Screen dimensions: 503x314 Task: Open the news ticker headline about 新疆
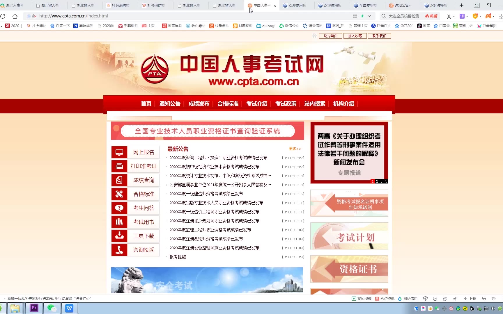(x=50, y=299)
